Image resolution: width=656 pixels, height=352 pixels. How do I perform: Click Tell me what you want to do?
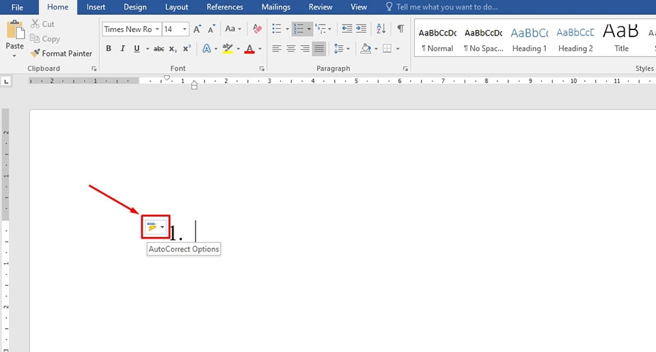pos(442,7)
